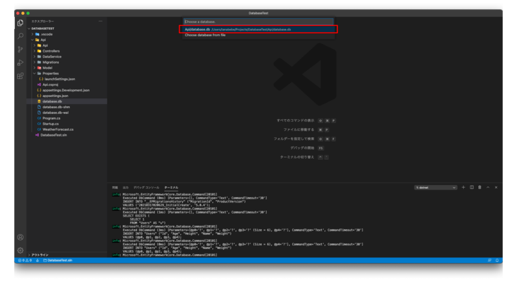Expand the アウトライン outline section
This screenshot has width=517, height=282.
tap(40, 255)
